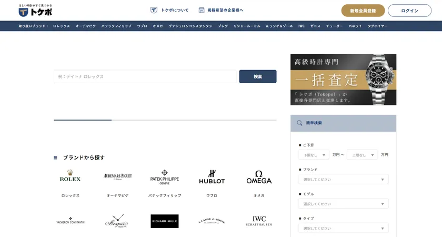Select the Richard Mille brand logo
This screenshot has height=237, width=442.
click(x=165, y=221)
